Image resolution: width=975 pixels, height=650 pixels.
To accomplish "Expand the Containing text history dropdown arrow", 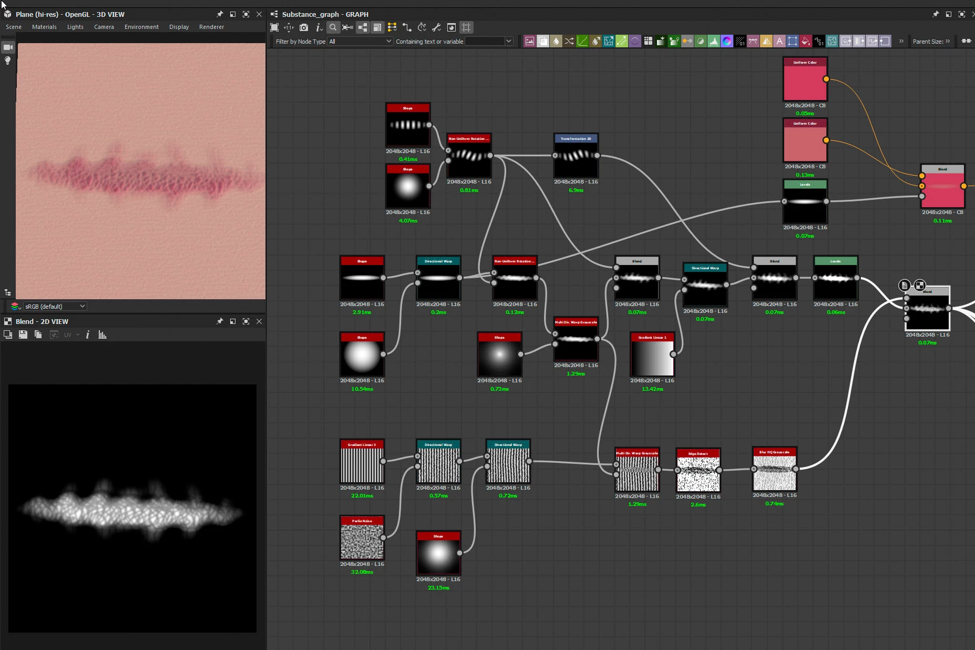I will coord(508,41).
